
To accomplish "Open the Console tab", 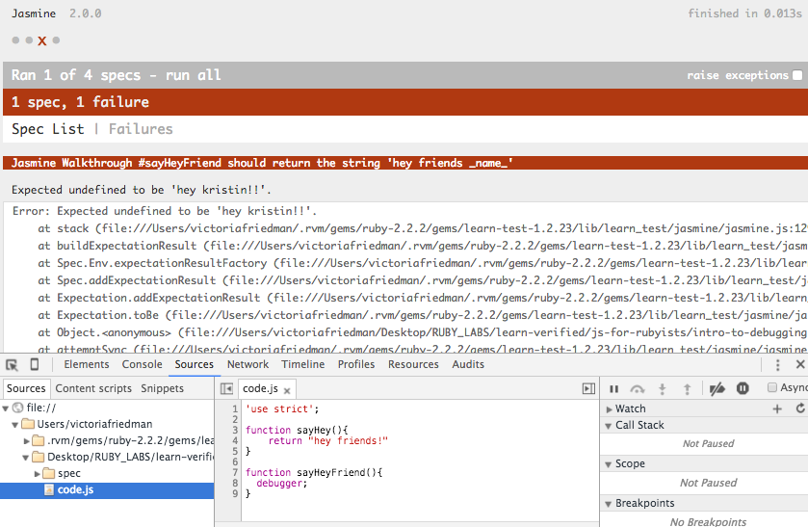I will (143, 364).
